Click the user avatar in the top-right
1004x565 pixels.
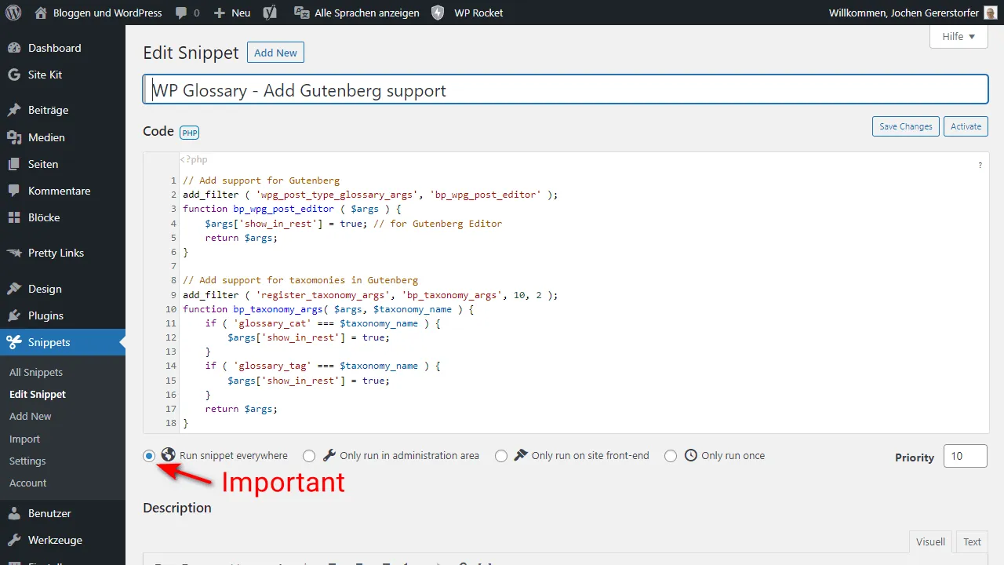coord(990,13)
